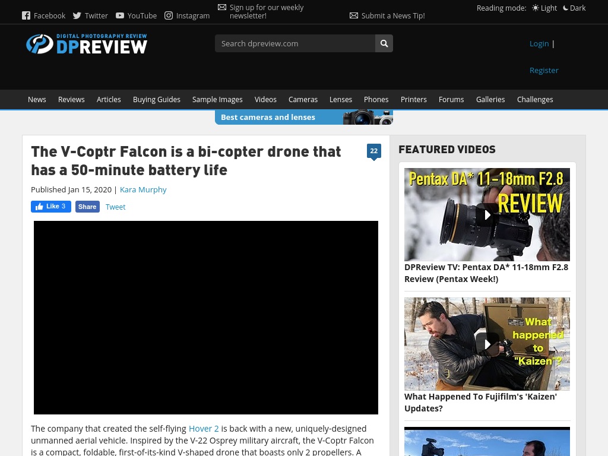
Task: Open the 22 comments bubble icon
Action: pyautogui.click(x=374, y=151)
